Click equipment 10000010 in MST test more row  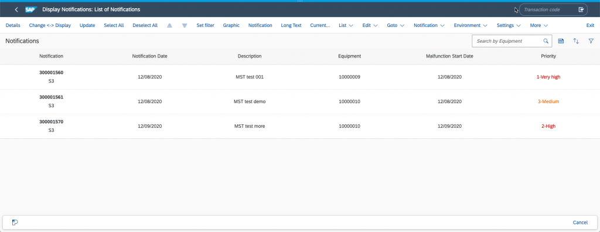(349, 126)
